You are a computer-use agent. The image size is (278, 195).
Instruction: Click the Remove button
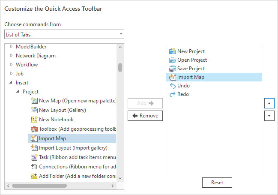(x=145, y=116)
